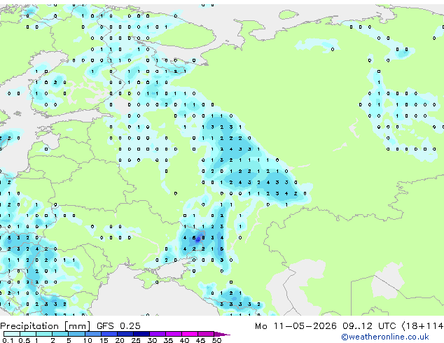Image resolution: width=444 pixels, height=343 pixels.
Task: Open the weatheronline.co.uk copyright link
Action: click(x=385, y=337)
